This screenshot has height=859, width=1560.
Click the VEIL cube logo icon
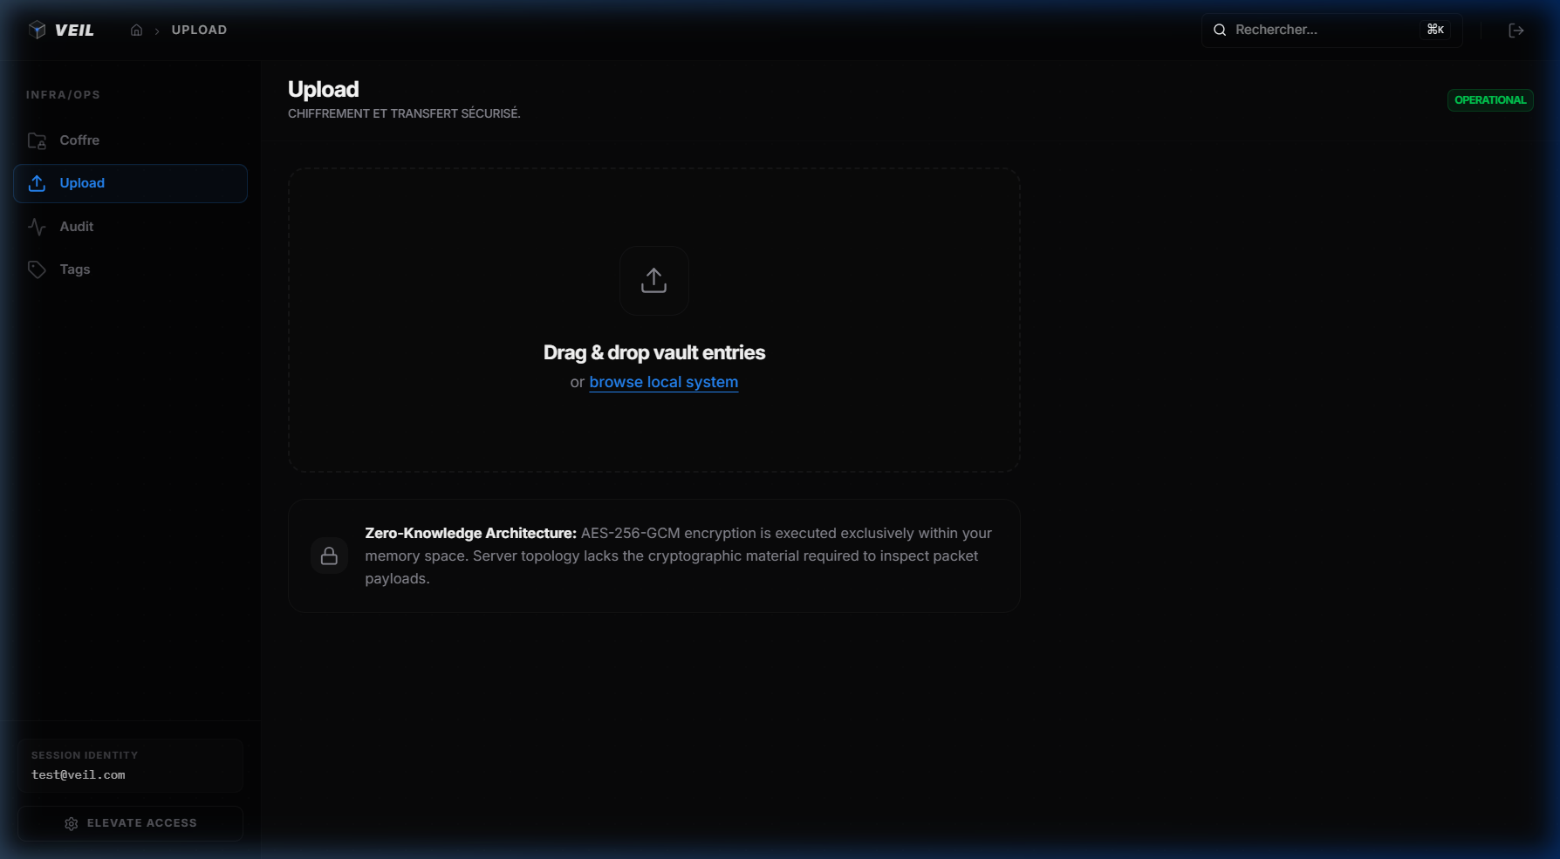[37, 30]
